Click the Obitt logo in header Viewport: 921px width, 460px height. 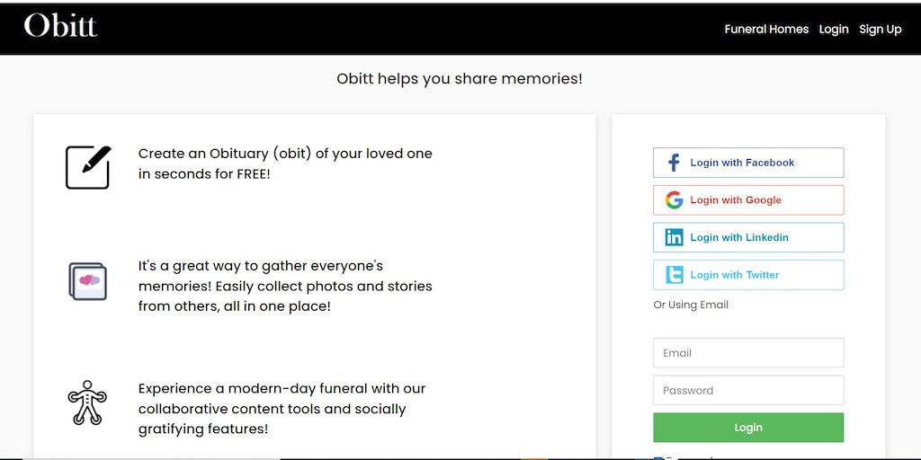click(x=60, y=25)
